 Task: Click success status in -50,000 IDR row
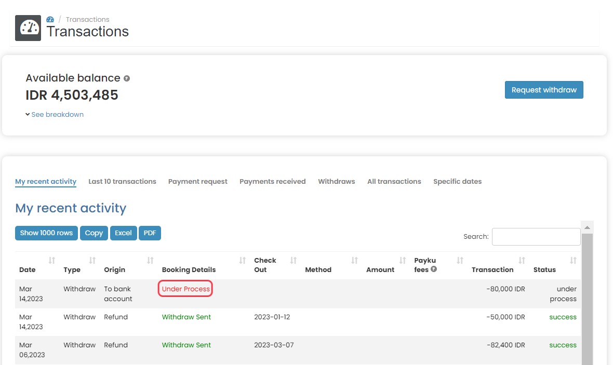tap(563, 317)
